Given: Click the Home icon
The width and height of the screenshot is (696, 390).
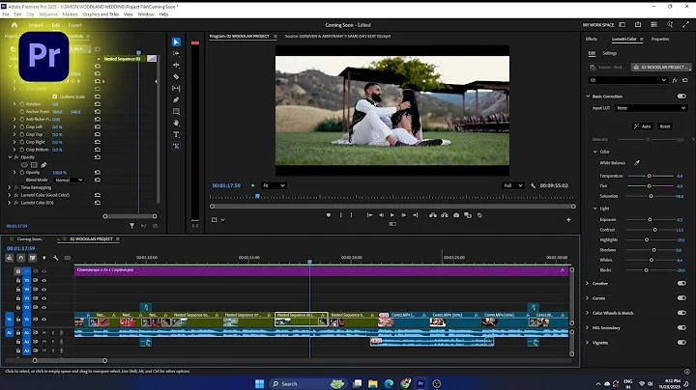Looking at the screenshot, I should pyautogui.click(x=14, y=25).
